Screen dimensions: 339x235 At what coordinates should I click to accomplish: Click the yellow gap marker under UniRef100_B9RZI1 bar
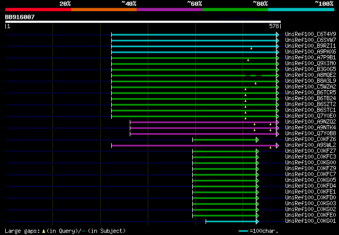(251, 48)
